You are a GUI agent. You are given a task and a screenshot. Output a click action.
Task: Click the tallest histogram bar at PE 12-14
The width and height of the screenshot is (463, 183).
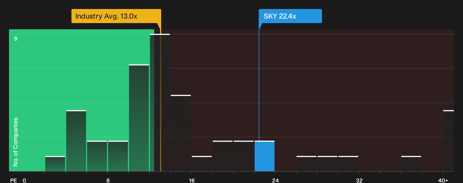[x=160, y=102]
